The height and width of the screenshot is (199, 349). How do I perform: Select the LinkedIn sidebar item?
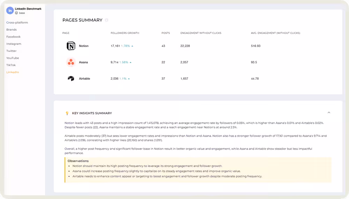(13, 72)
